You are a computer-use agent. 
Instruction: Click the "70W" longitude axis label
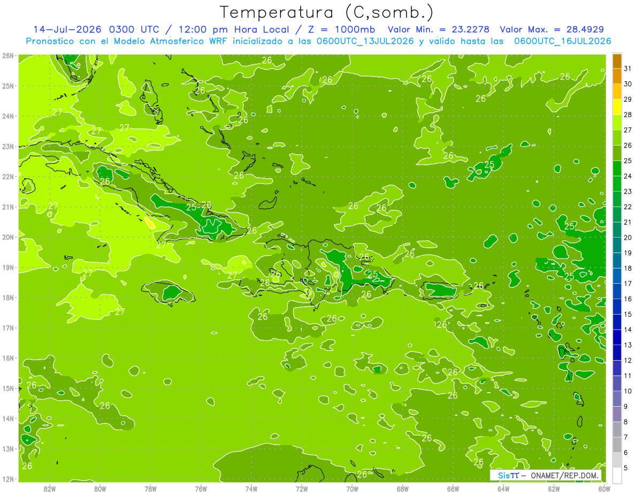click(x=352, y=489)
